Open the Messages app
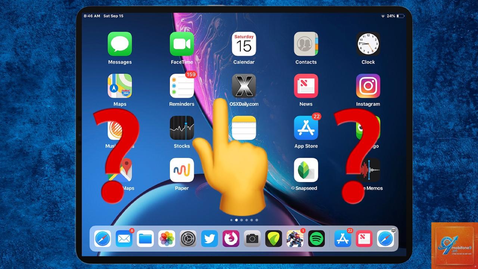This screenshot has width=478, height=269. pos(120,44)
